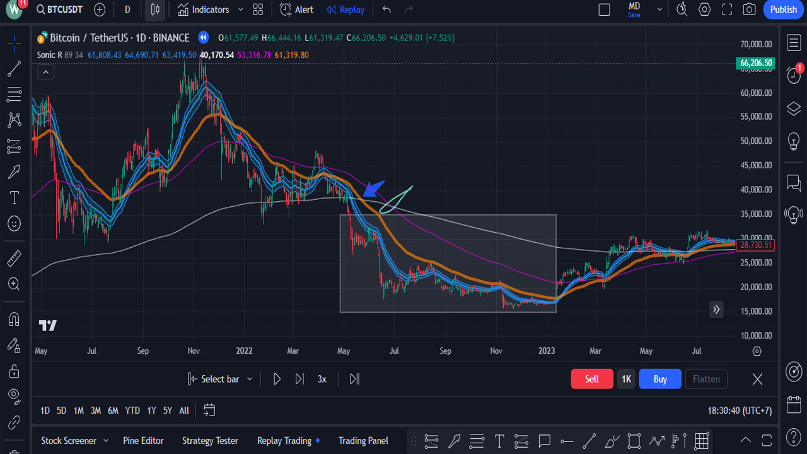Open the ideas stream broadcast icon

pos(794,214)
